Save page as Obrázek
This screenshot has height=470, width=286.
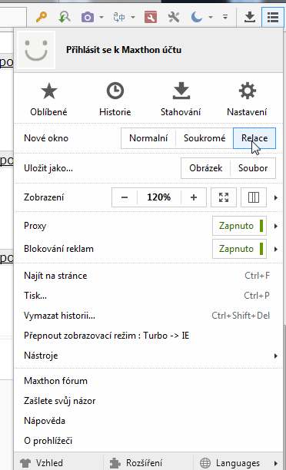click(x=205, y=168)
